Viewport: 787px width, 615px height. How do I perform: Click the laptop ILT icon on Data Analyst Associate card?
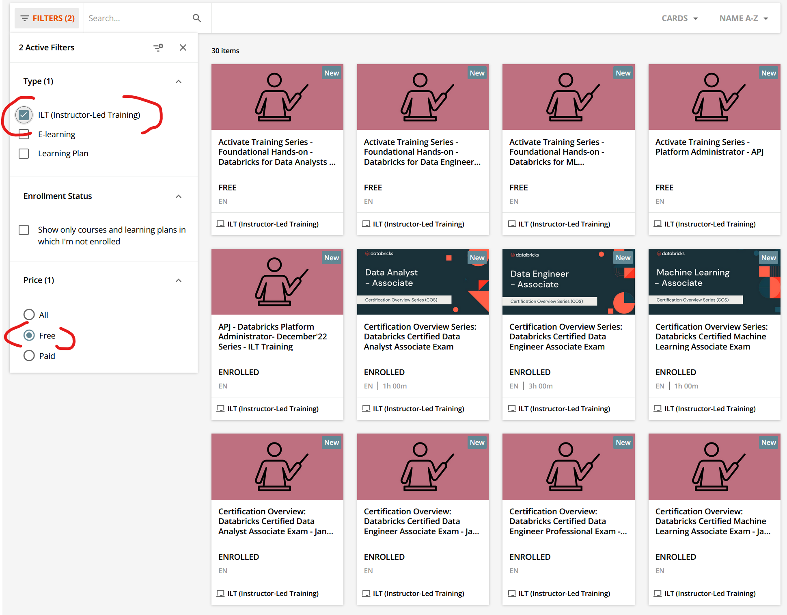(366, 408)
